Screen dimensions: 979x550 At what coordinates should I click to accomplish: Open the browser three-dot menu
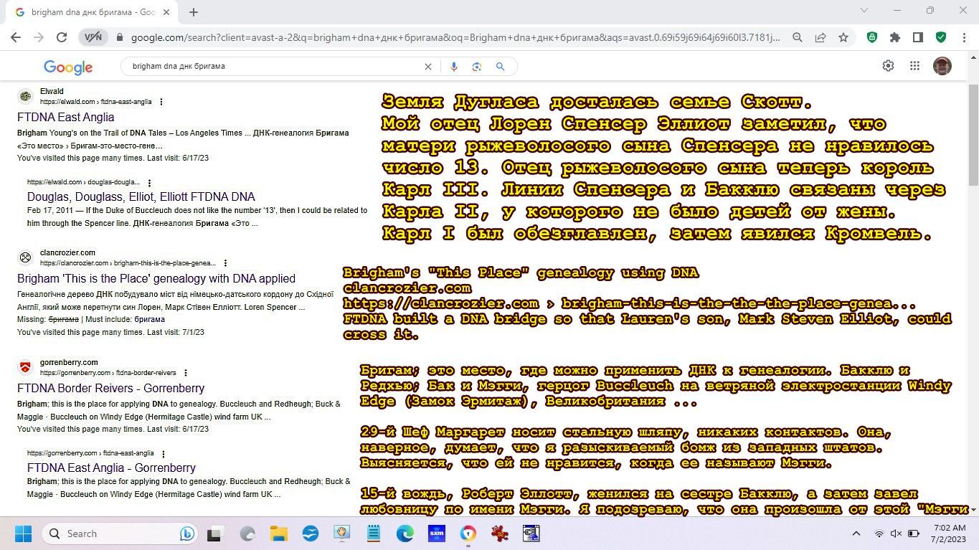tap(963, 37)
